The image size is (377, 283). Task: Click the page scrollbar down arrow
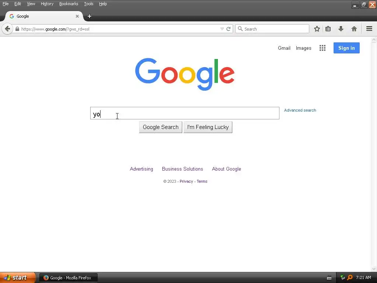point(374,269)
